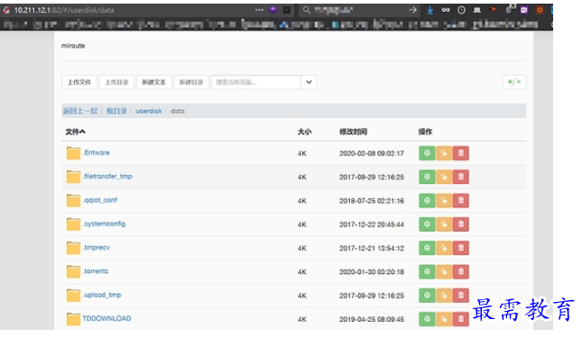582x338 pixels.
Task: Click the laptop icon in browser toolbar
Action: pos(477,10)
